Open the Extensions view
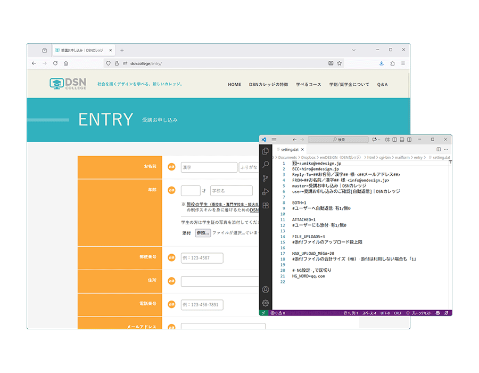The height and width of the screenshot is (373, 479). click(266, 205)
